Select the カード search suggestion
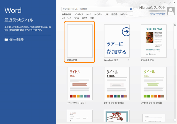 click(88, 14)
